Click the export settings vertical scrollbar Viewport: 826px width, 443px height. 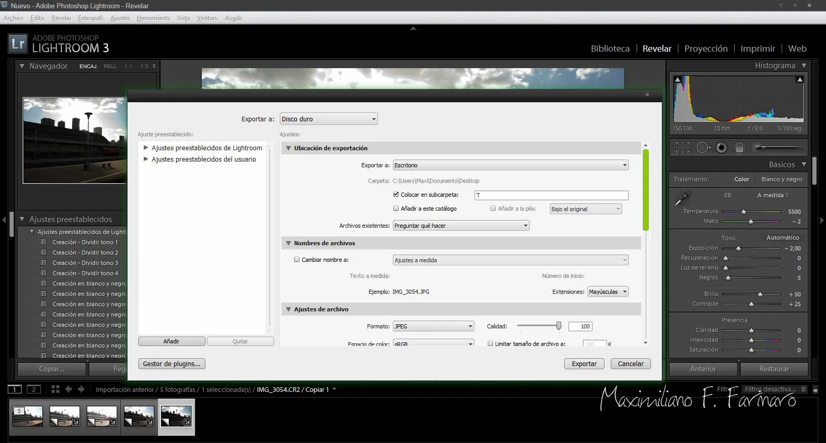[x=646, y=190]
